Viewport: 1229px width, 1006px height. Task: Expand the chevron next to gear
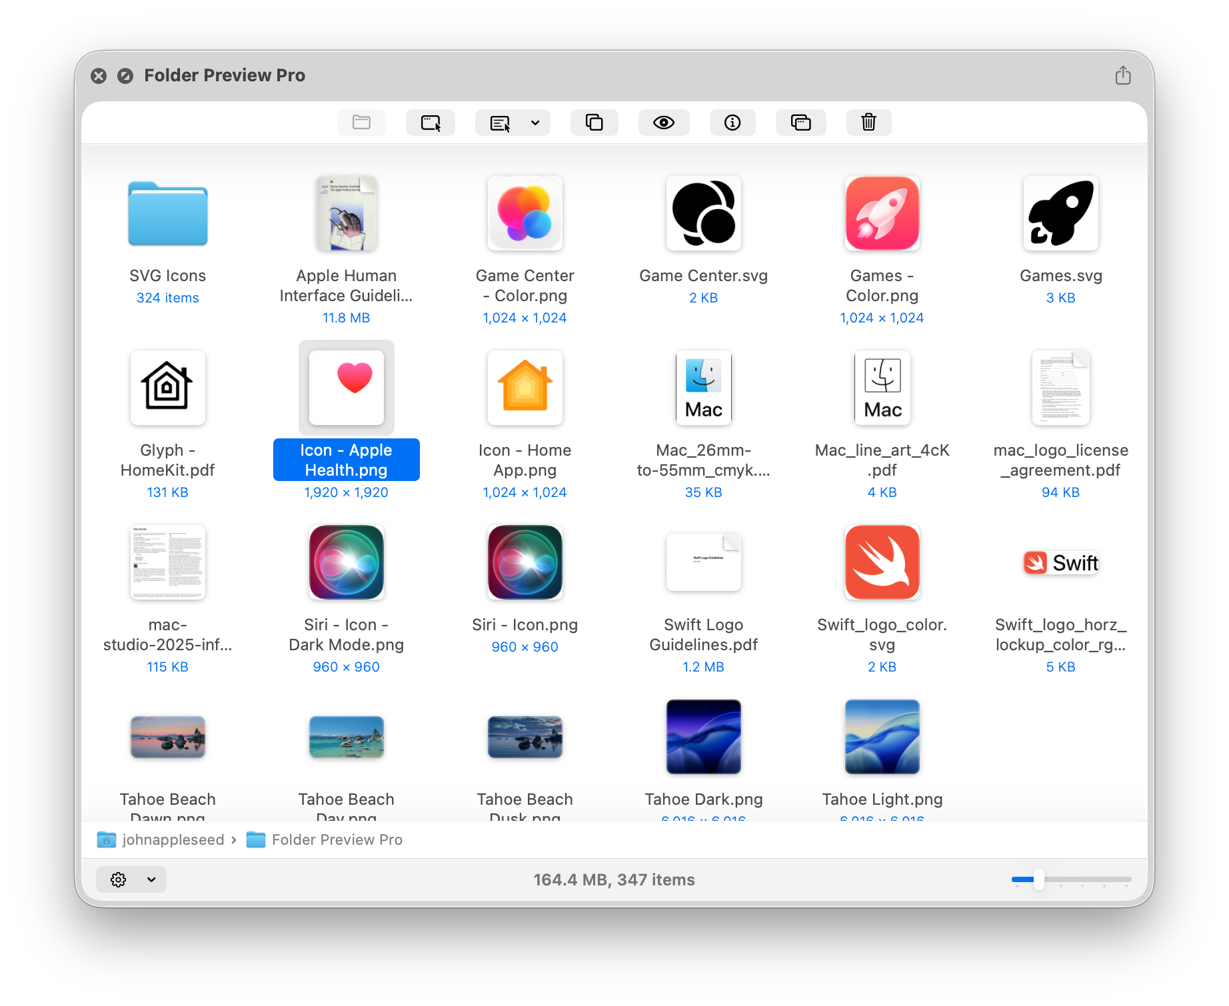pyautogui.click(x=151, y=879)
